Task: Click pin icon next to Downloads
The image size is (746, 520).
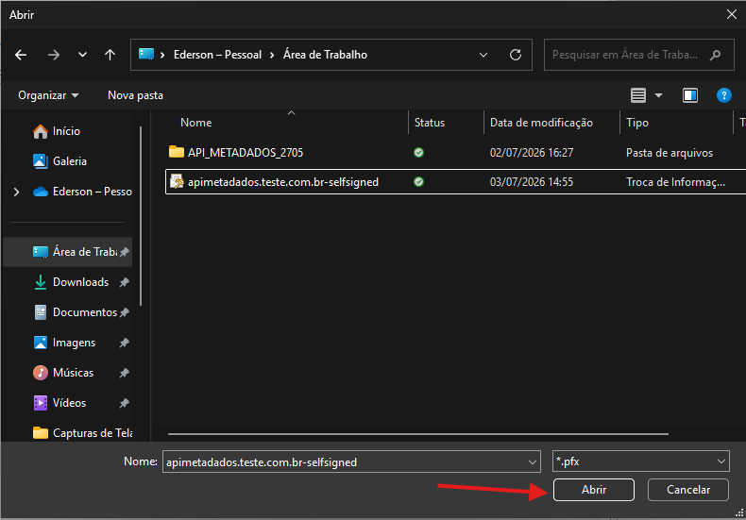Action: (x=124, y=282)
